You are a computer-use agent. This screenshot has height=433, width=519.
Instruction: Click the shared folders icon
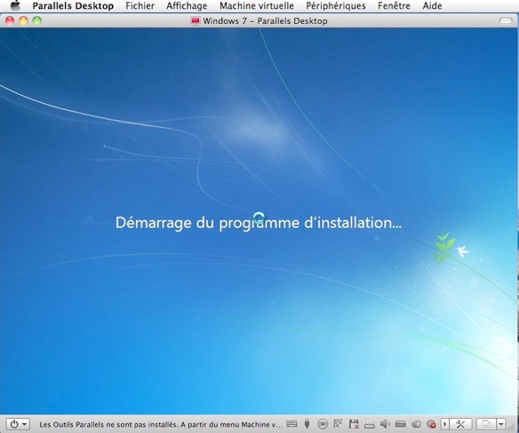coord(416,424)
